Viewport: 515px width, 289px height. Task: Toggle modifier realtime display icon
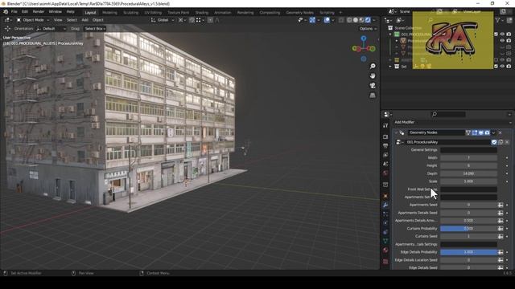[481, 132]
